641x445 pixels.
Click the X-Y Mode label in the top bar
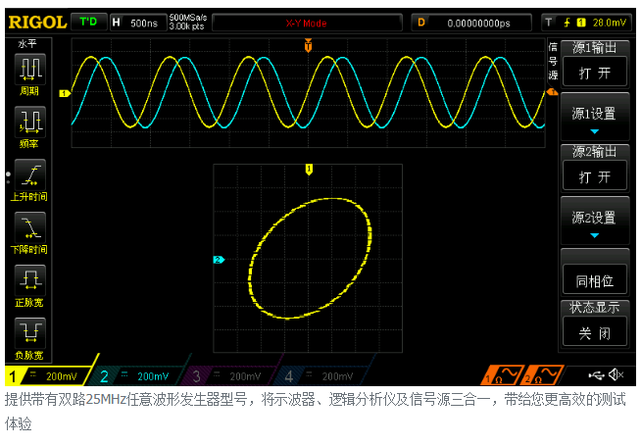tap(306, 23)
